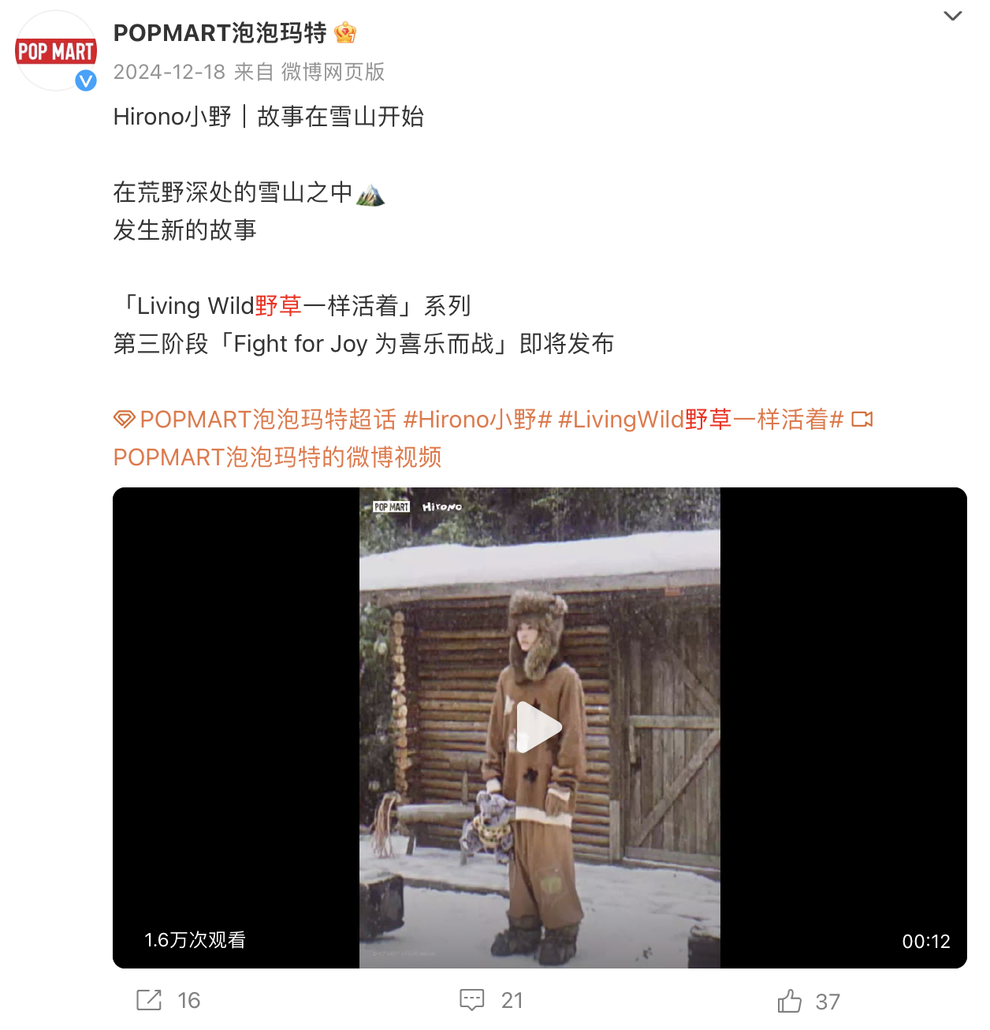This screenshot has height=1030, width=990.
Task: Open the post options chevron menu
Action: (x=953, y=16)
